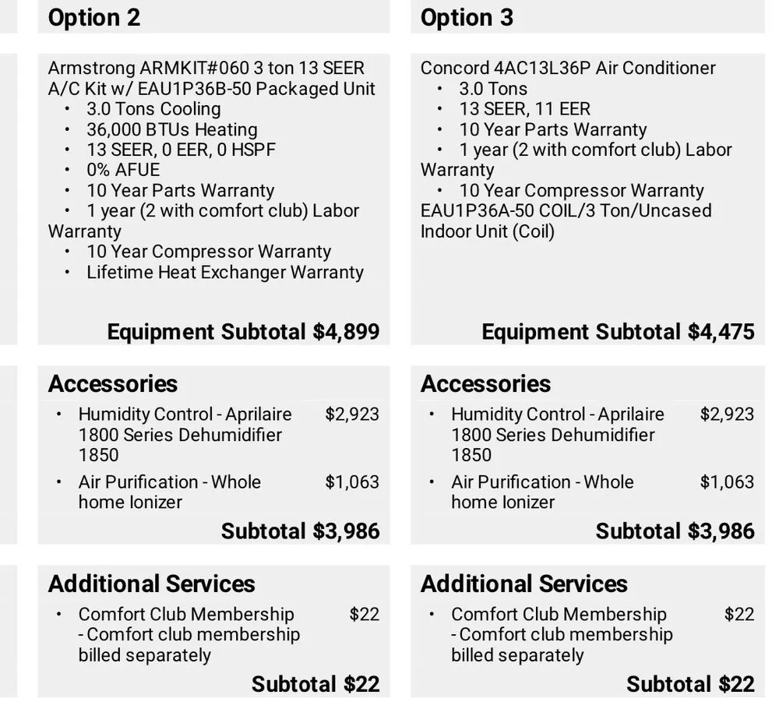Select Option 2's Air Purification Whole home Ionizer item
Image resolution: width=779 pixels, height=716 pixels.
coord(169,492)
